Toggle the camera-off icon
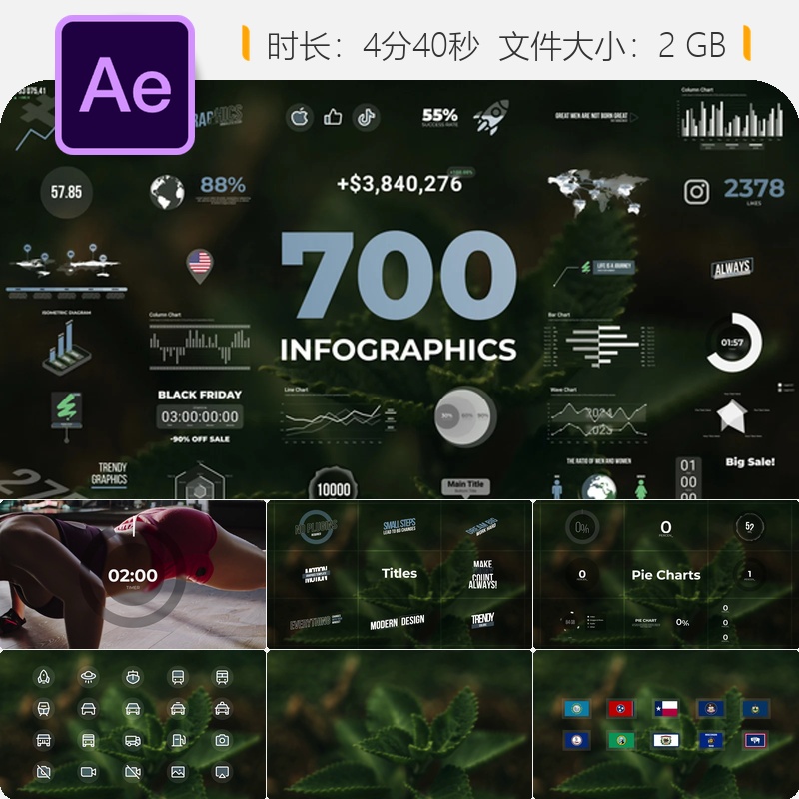Viewport: 799px width, 799px height. [43, 770]
